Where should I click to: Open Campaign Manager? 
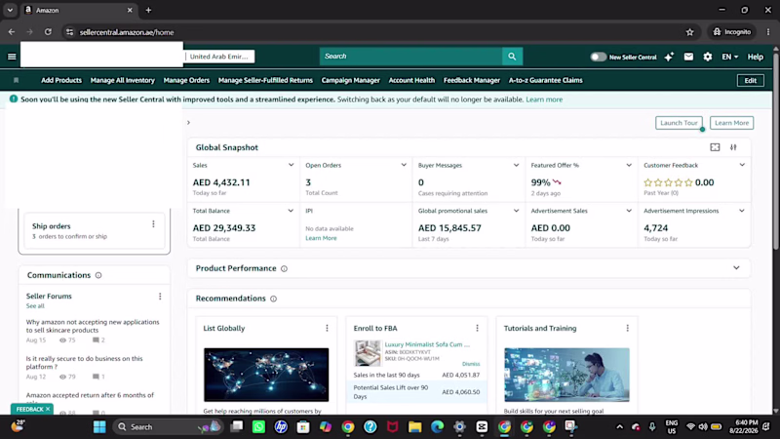pyautogui.click(x=351, y=80)
